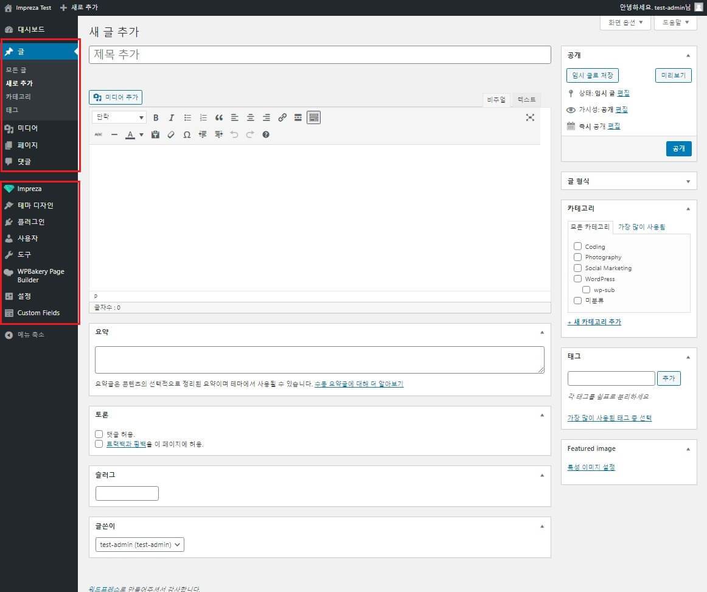Open the 글쓴이 author dropdown

click(140, 545)
